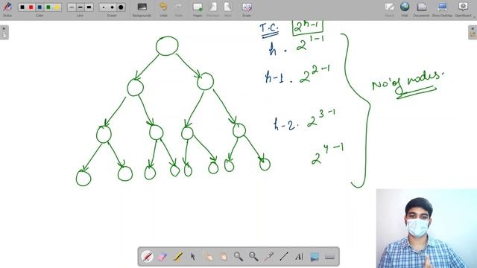The image size is (477, 268).
Task: Select the Highlighter marker tool
Action: pos(177,257)
